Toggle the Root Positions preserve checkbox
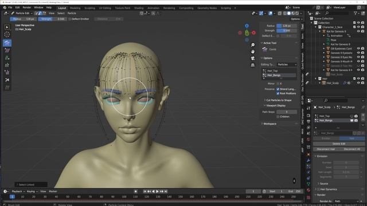The image size is (367, 206). (278, 93)
